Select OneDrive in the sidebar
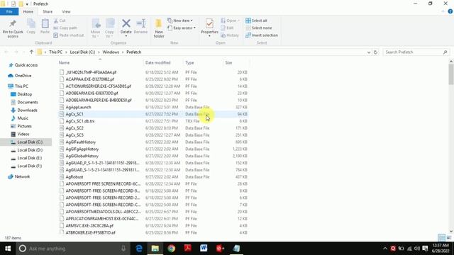This screenshot has width=454, height=255. 20,76
